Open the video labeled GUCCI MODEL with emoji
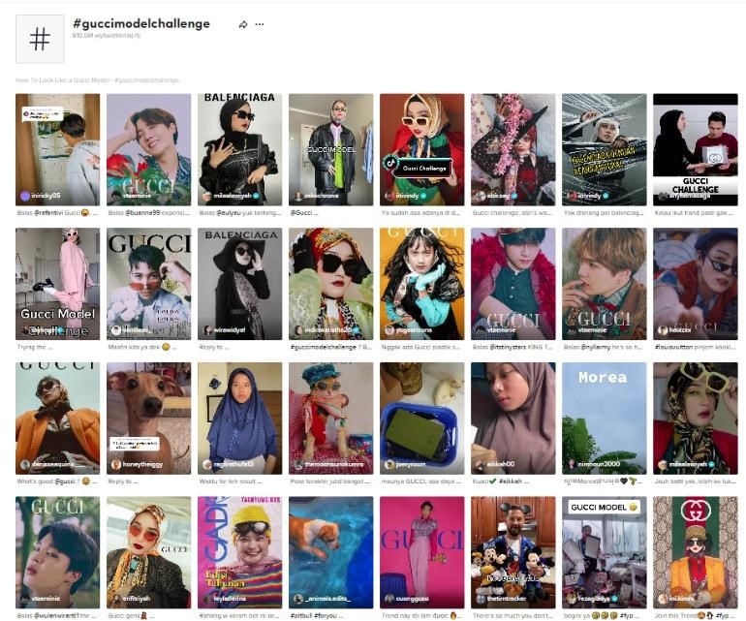Image resolution: width=746 pixels, height=621 pixels. [605, 552]
